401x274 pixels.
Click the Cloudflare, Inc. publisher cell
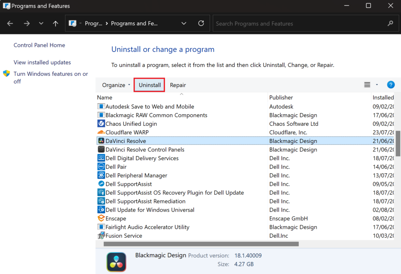[x=288, y=133]
